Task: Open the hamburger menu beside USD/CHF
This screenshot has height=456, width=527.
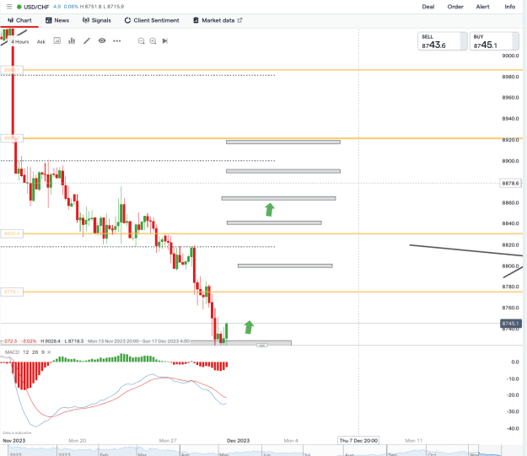Action: pyautogui.click(x=9, y=7)
